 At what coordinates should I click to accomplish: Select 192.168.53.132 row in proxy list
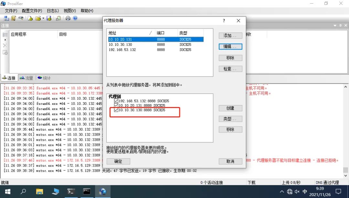coord(156,50)
